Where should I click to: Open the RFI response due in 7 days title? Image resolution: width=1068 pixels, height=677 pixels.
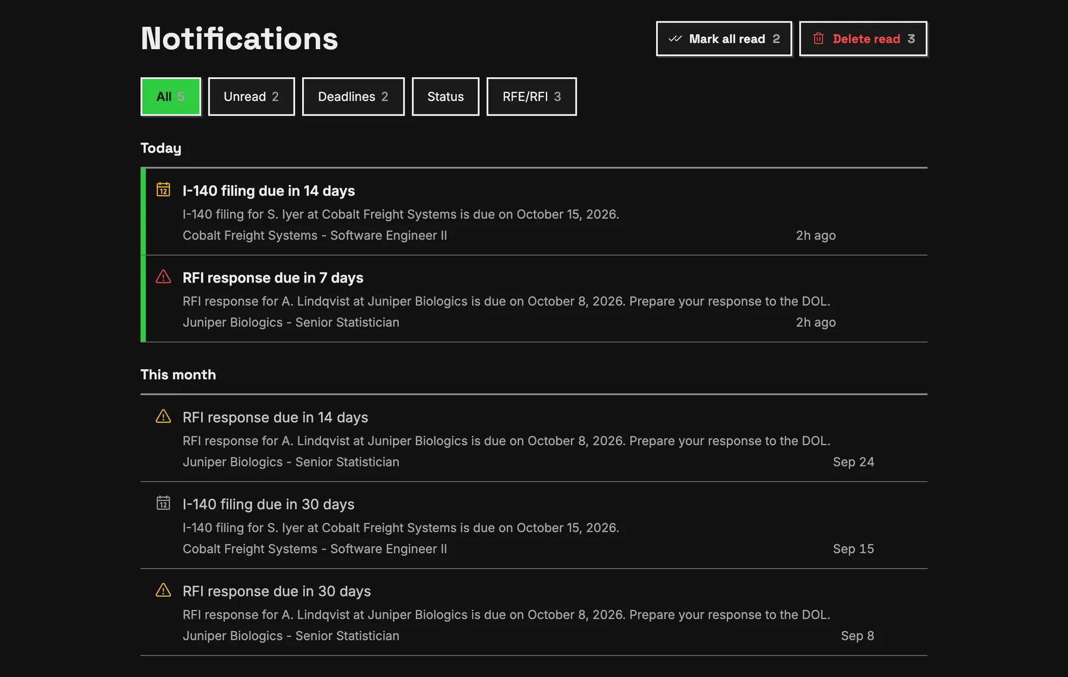[x=273, y=278]
